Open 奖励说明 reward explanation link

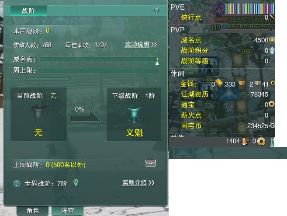141,44
